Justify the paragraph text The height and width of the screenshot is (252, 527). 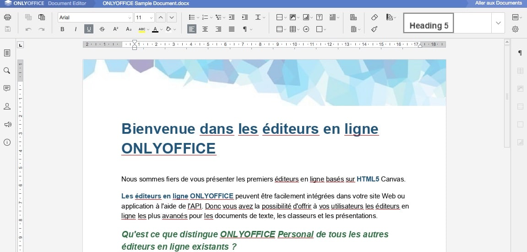(x=232, y=29)
